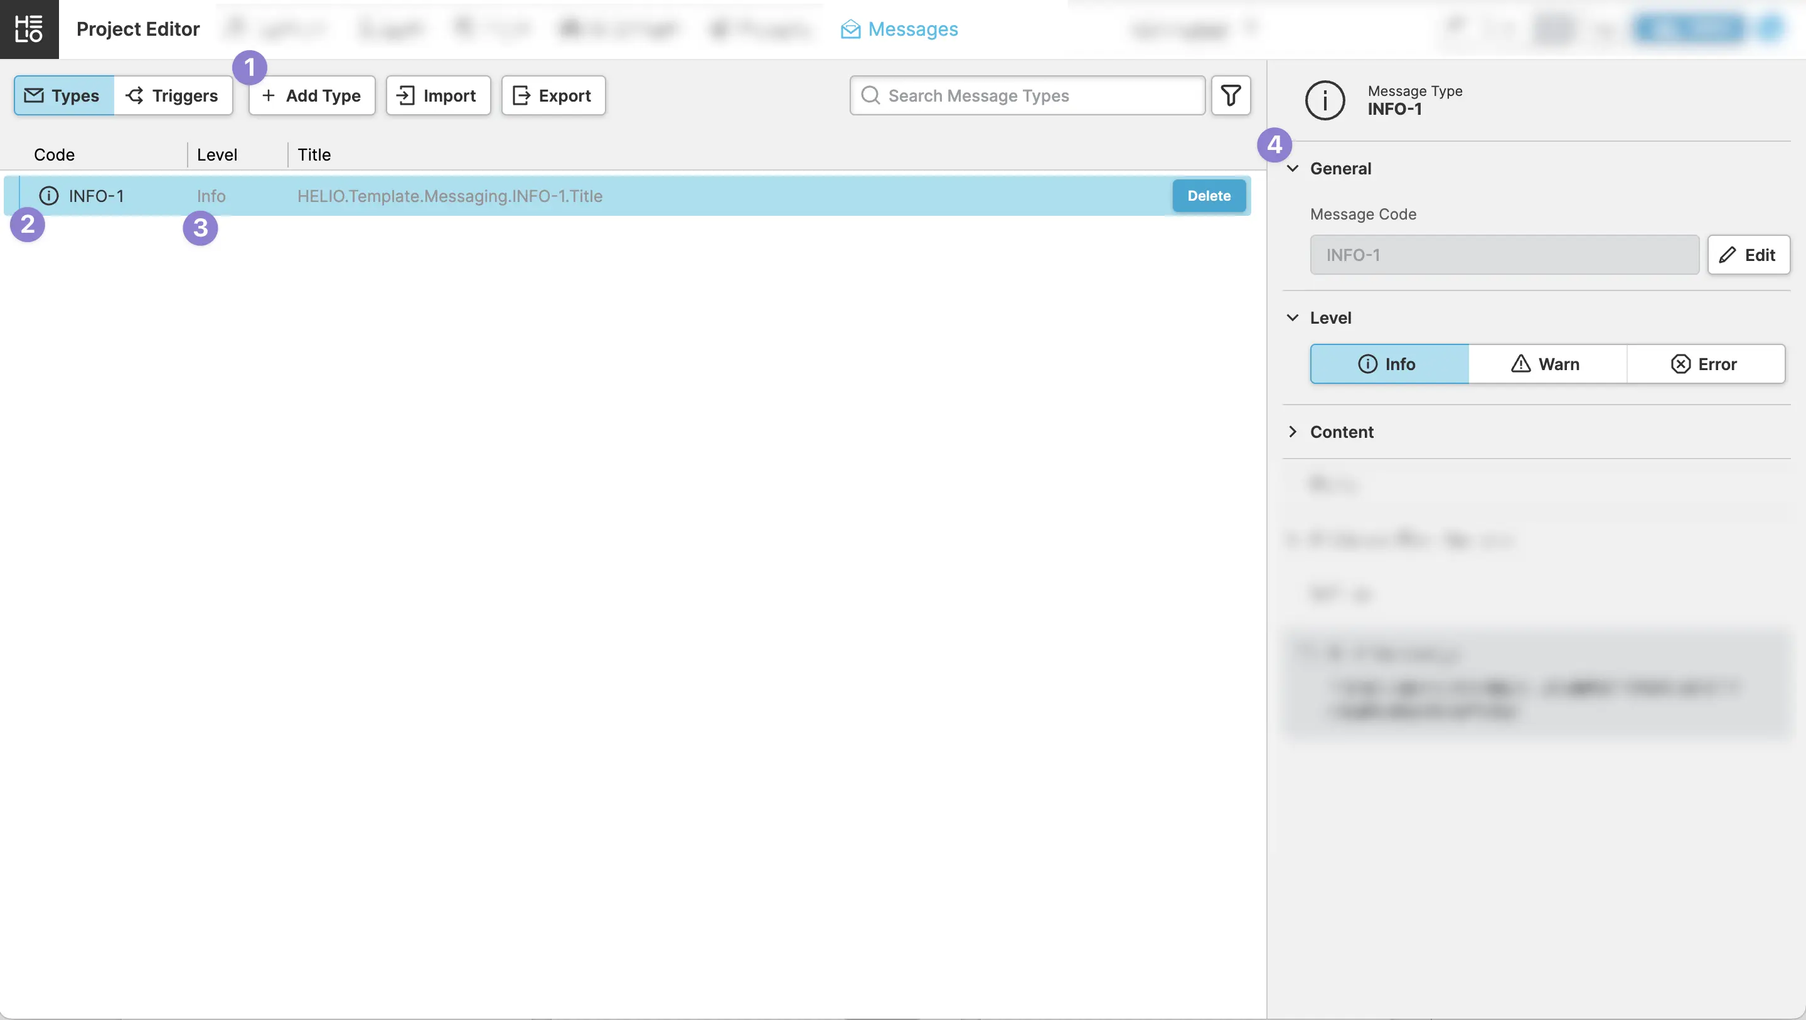
Task: Focus the Search Message Types field
Action: tap(1038, 95)
